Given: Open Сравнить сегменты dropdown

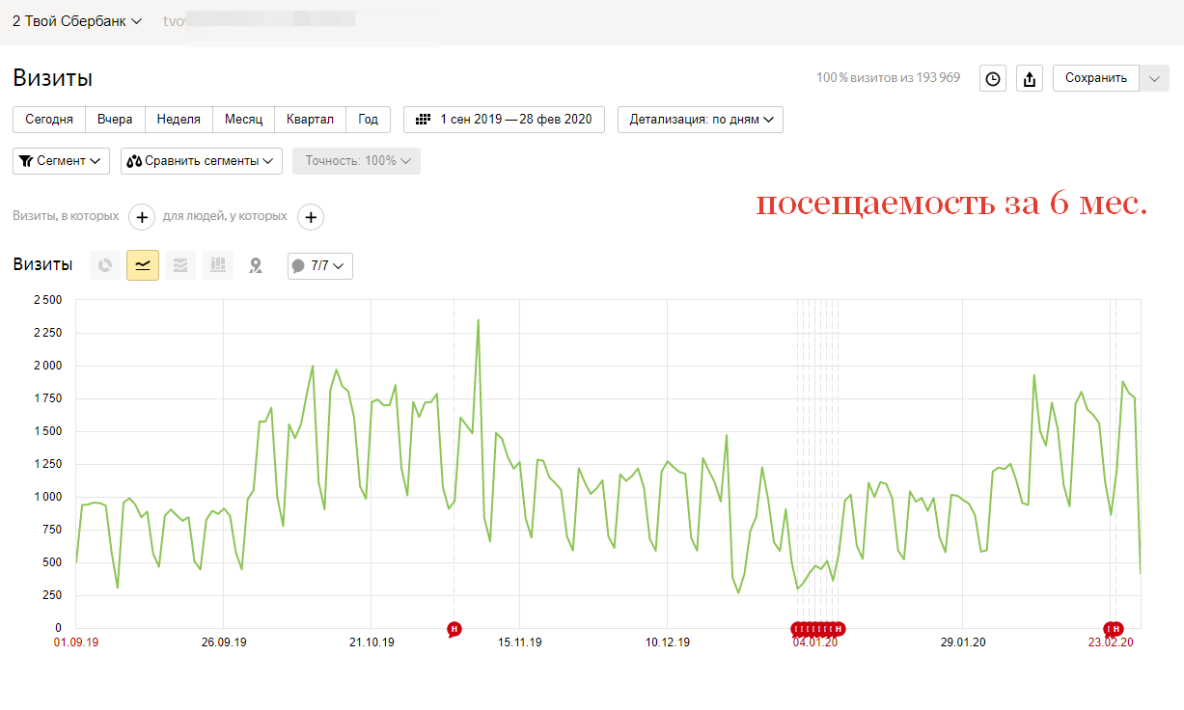Looking at the screenshot, I should (202, 161).
